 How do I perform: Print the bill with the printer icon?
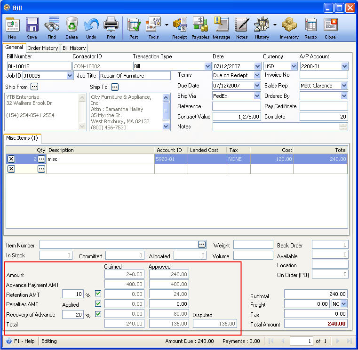click(111, 28)
